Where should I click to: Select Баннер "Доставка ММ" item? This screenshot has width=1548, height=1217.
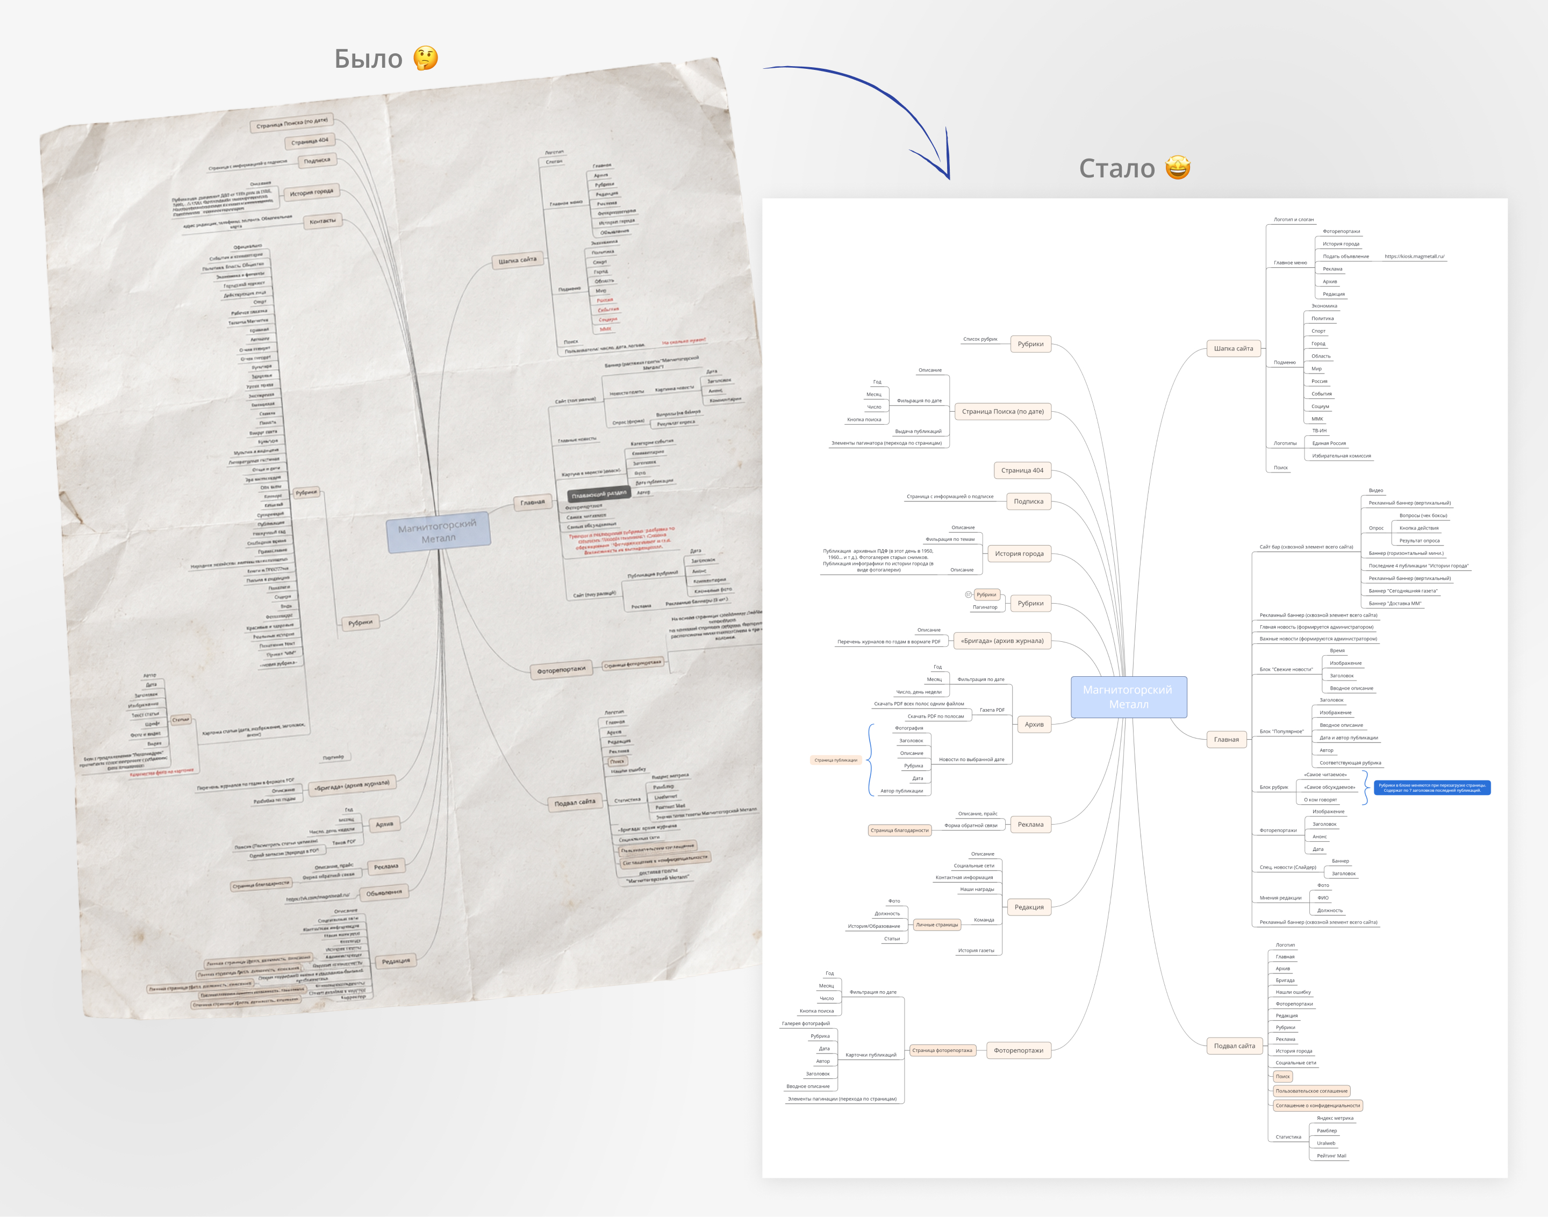[x=1394, y=604]
